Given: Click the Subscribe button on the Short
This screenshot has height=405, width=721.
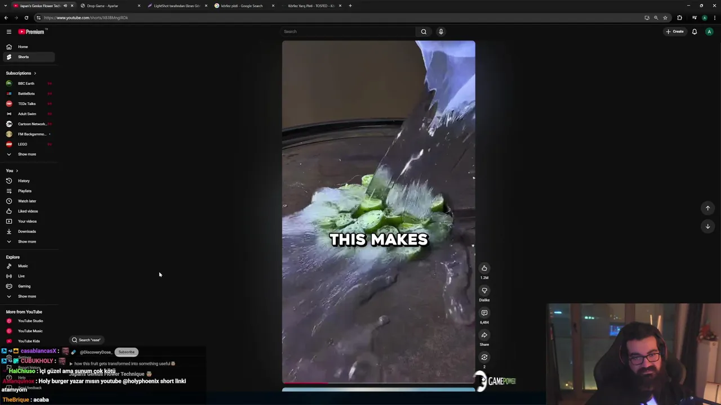Looking at the screenshot, I should click(127, 352).
